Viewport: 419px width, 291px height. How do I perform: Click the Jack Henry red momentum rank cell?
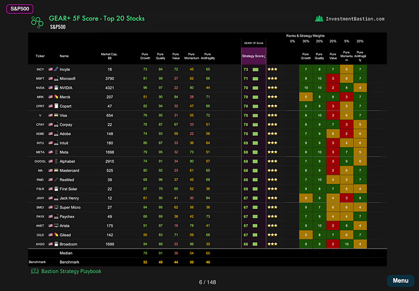(x=347, y=198)
